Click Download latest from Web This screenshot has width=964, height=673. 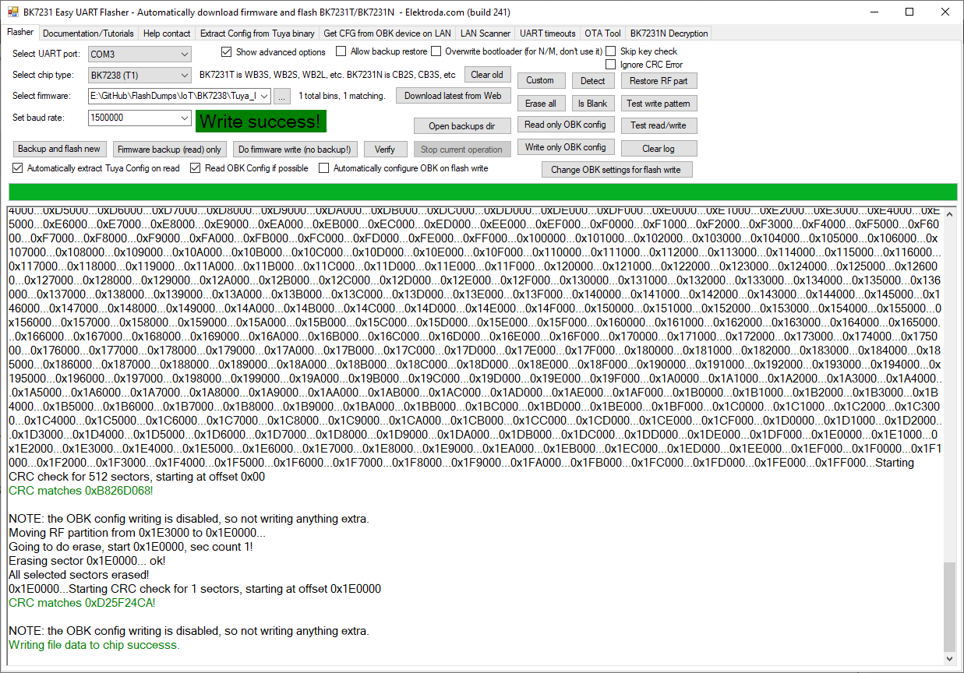click(x=453, y=96)
